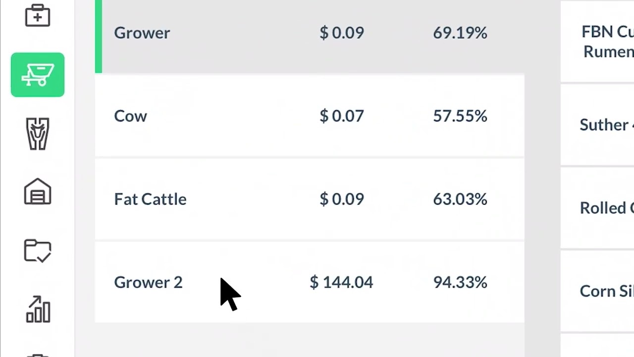Click the Cow ration's $ 0.07 price
634x357 pixels.
click(341, 117)
